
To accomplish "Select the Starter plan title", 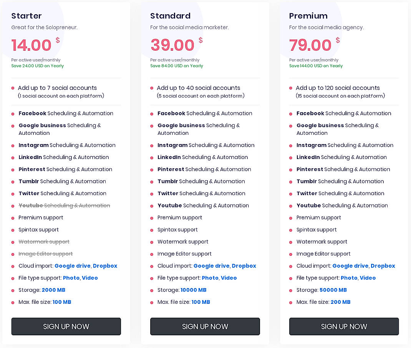I will point(26,16).
